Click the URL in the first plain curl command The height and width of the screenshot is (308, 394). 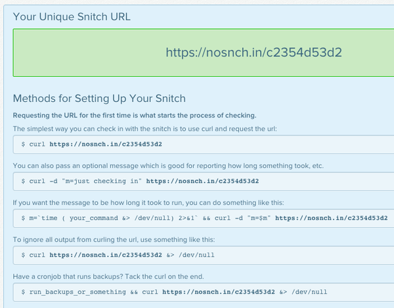105,144
